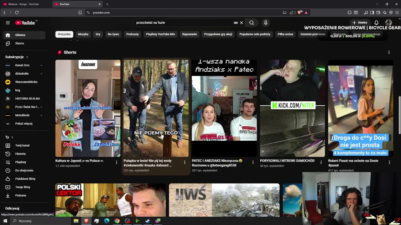Go to Główna in the sidebar
401x225 pixels.
coord(24,35)
